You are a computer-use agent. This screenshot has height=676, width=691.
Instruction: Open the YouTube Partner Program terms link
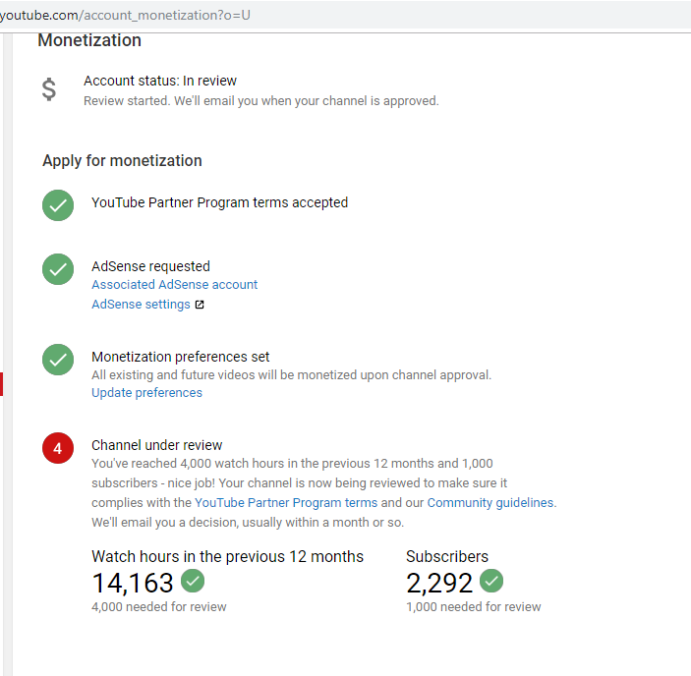286,502
